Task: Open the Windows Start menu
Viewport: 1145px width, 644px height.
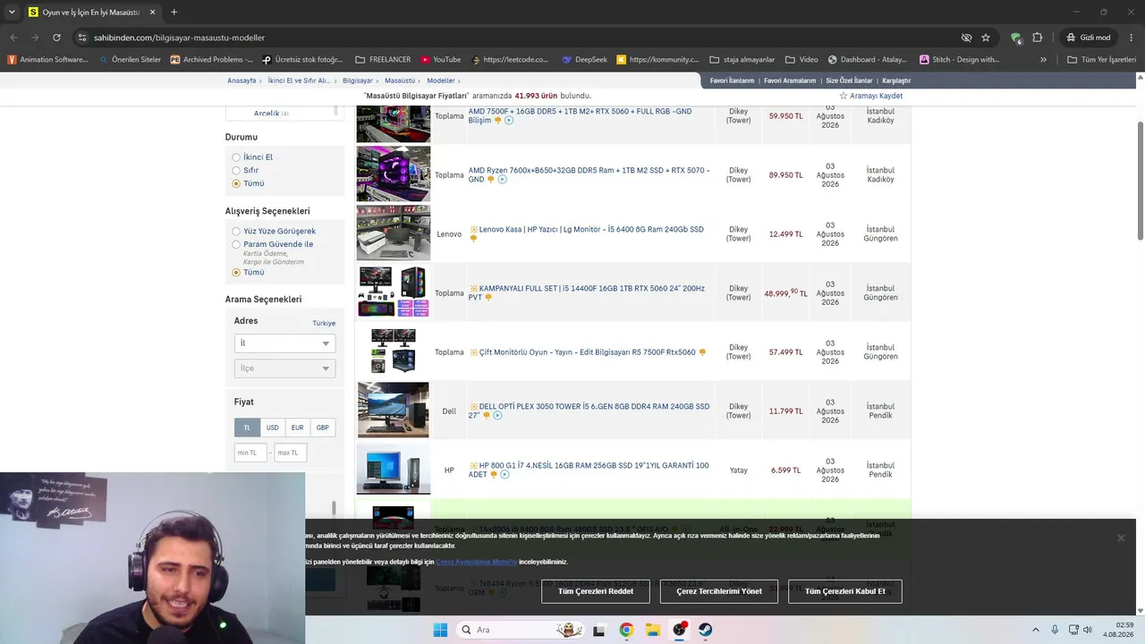Action: tap(440, 630)
